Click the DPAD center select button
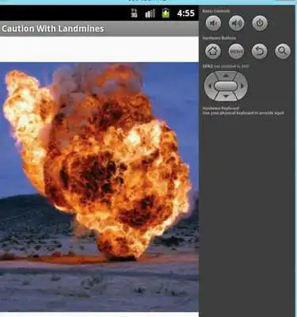Viewport: 297px width, 317px height. 226,86
